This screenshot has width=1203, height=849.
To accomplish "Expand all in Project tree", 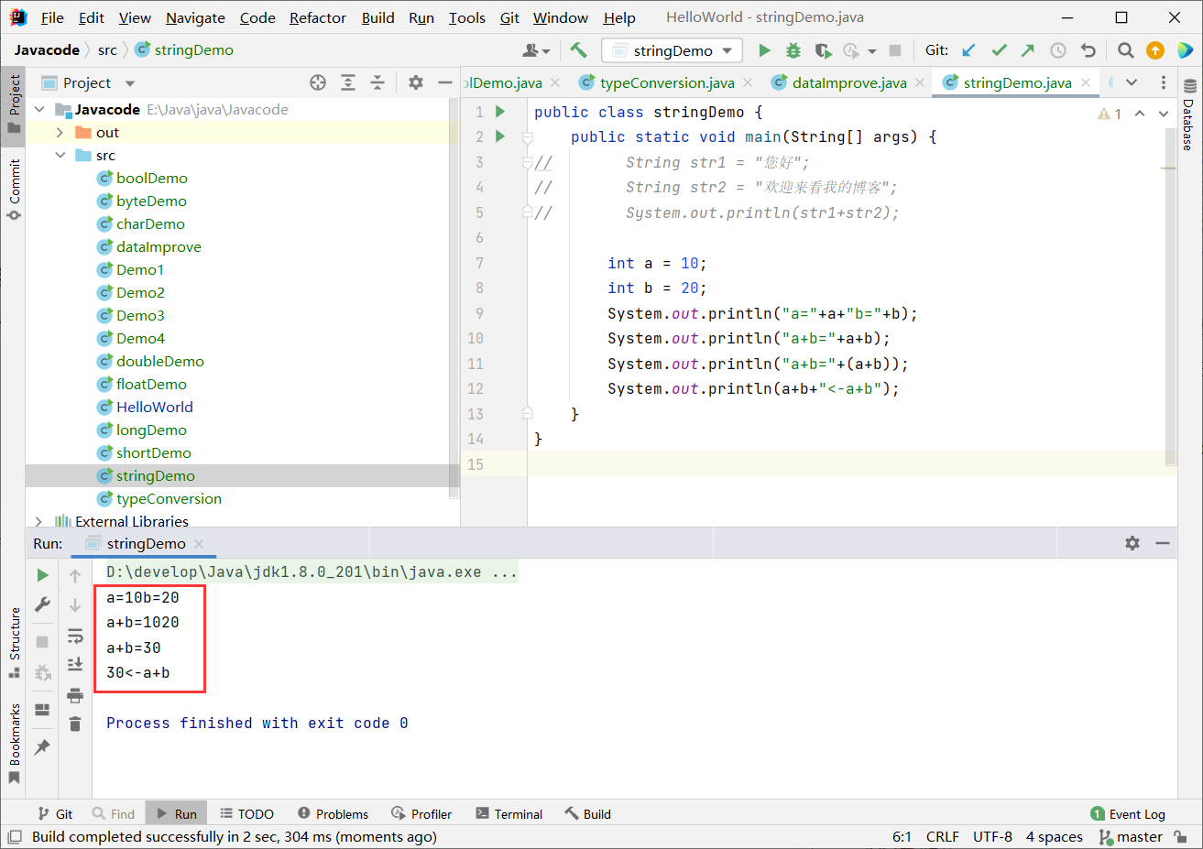I will 348,82.
